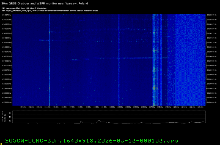Screen dimensions: 220x145
Task: Click the 17:00z time axis marker
Action: (x=152, y=107)
